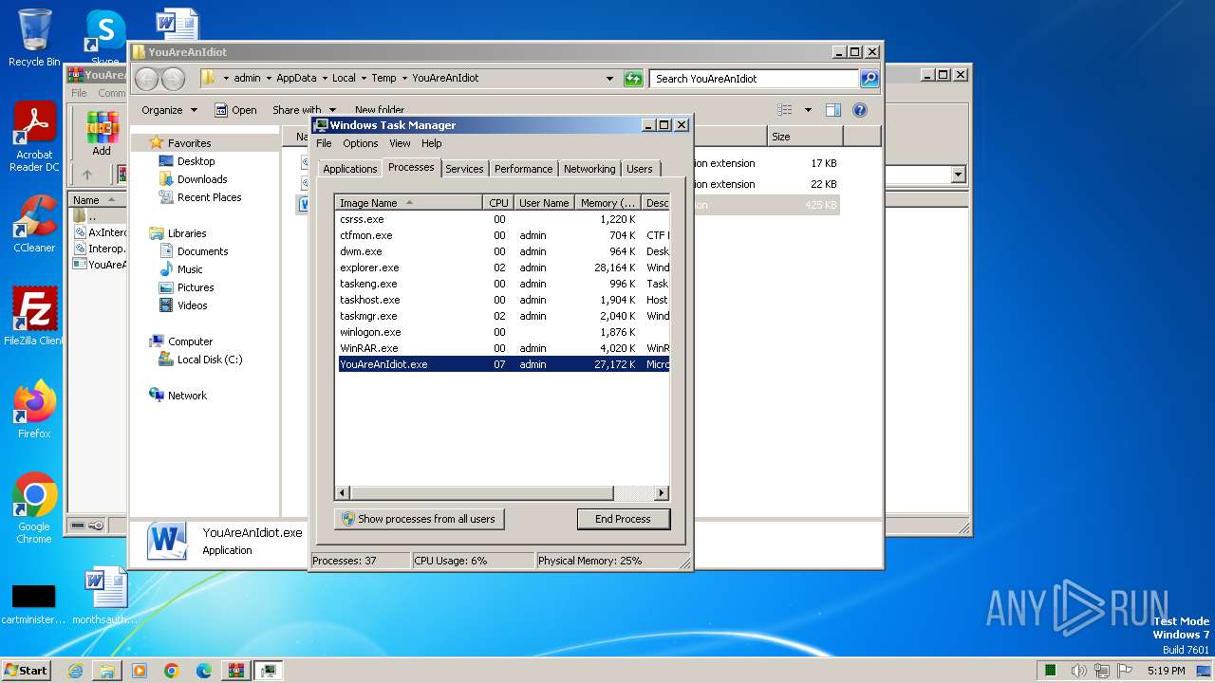The height and width of the screenshot is (683, 1215).
Task: Select the cartminister desktop file
Action: pos(33,603)
